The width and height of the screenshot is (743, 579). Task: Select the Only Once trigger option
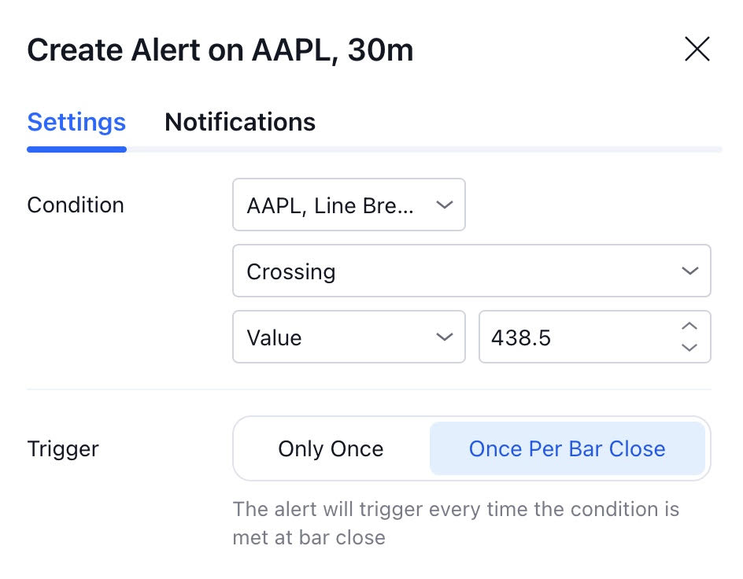331,449
